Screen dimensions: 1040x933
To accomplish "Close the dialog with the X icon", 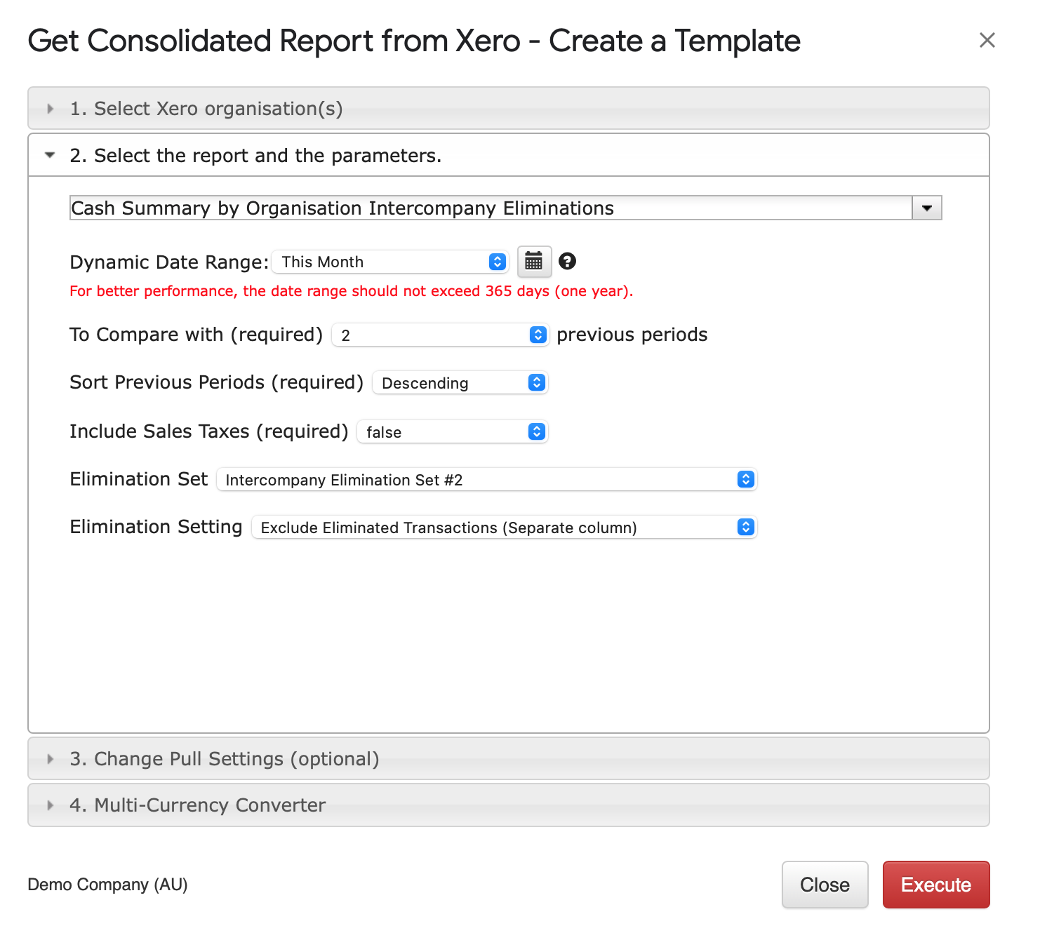I will (987, 41).
